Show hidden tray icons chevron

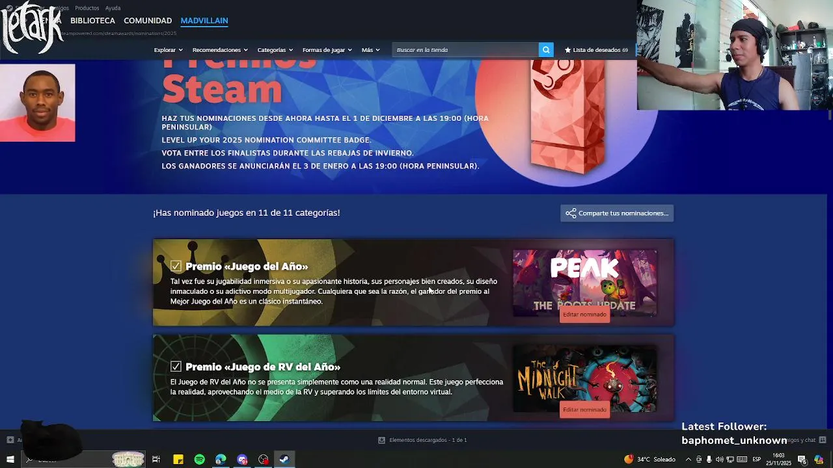[689, 460]
